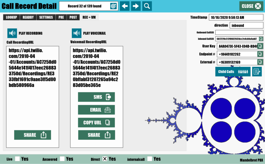Click the direction field showing inbound
The width and height of the screenshot is (265, 164).
pyautogui.click(x=246, y=25)
